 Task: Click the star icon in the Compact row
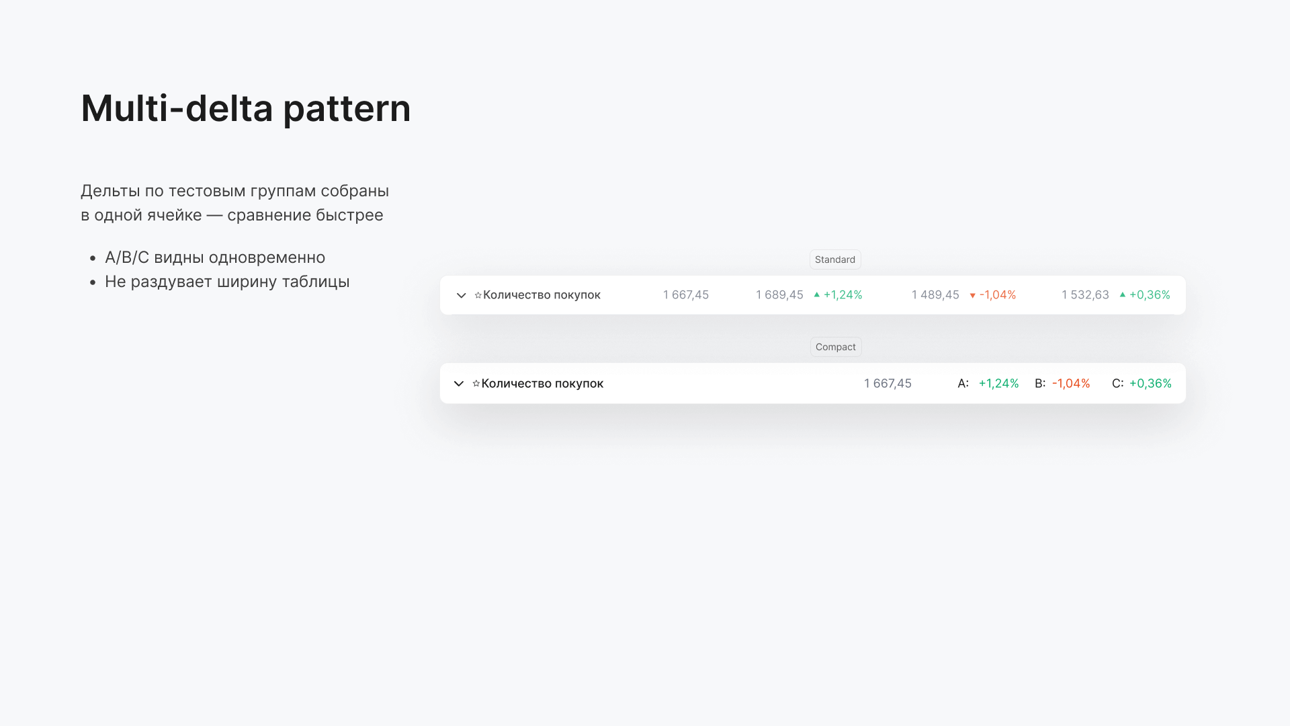pos(478,383)
